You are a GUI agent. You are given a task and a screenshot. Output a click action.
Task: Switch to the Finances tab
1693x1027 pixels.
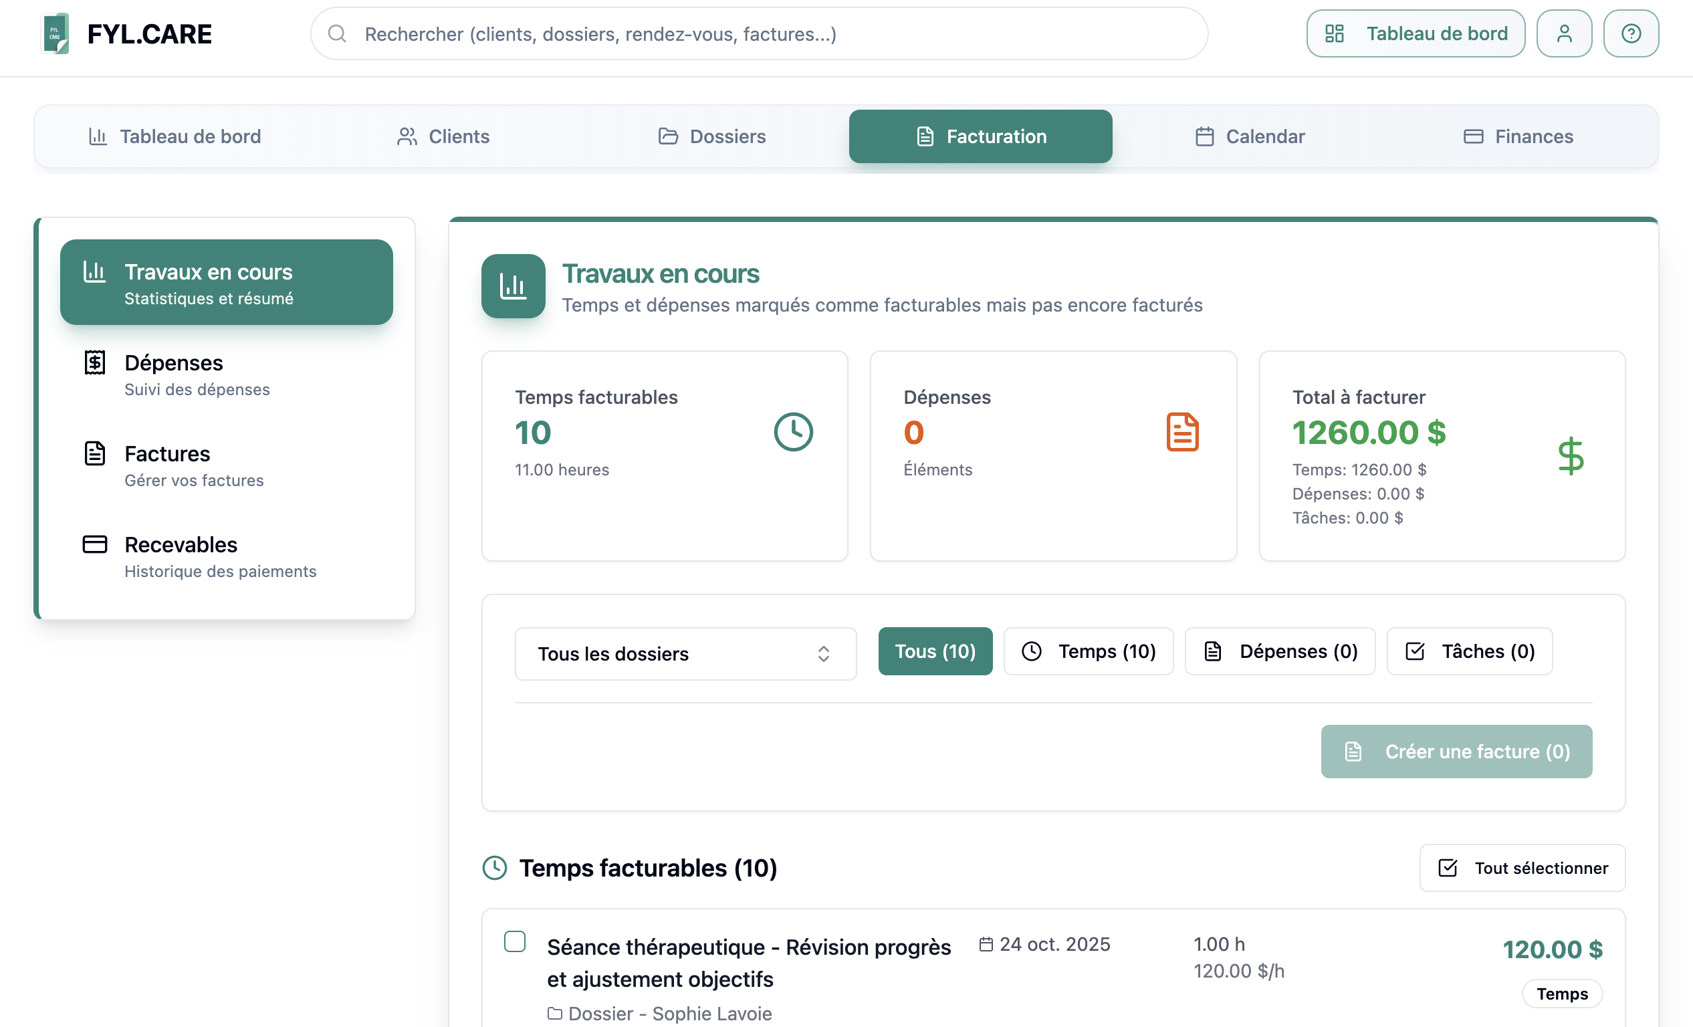click(x=1518, y=136)
